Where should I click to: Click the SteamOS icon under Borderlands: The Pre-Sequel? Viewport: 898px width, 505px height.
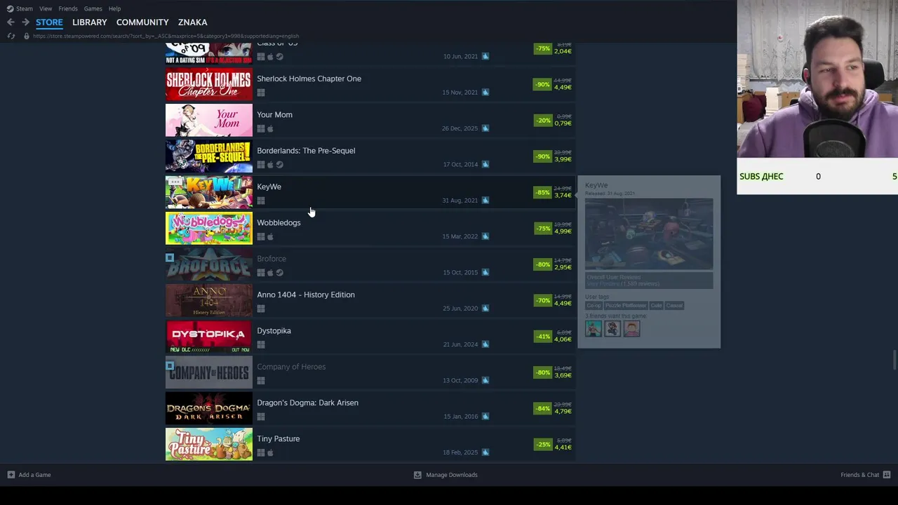tap(279, 165)
